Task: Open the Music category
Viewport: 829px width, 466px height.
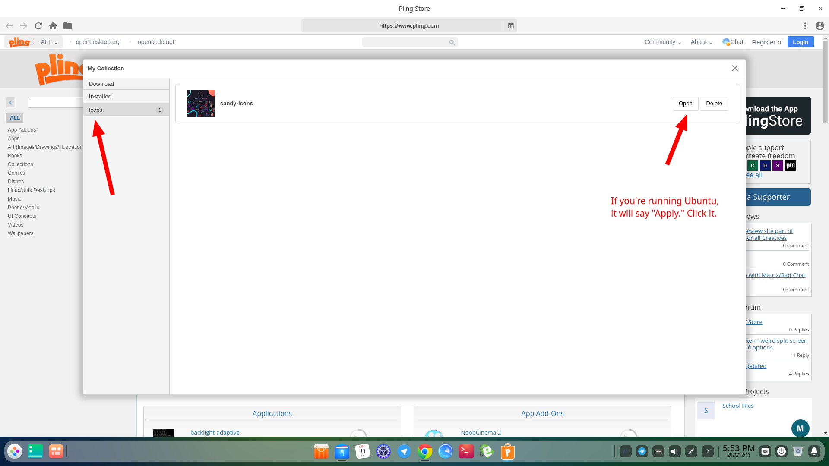Action: (x=14, y=199)
